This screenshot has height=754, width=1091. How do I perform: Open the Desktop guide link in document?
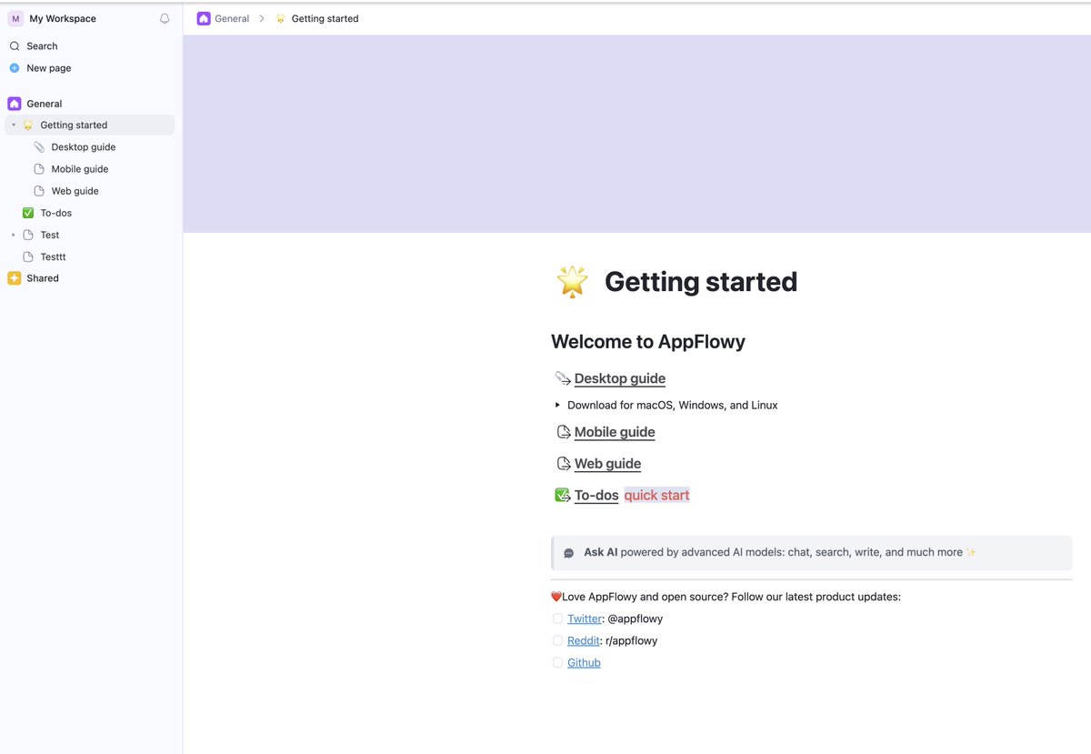[620, 378]
